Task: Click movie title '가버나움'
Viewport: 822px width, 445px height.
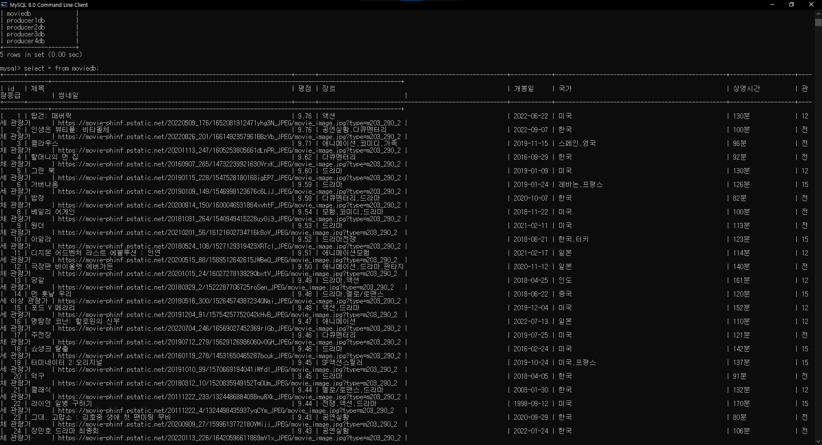Action: point(45,184)
